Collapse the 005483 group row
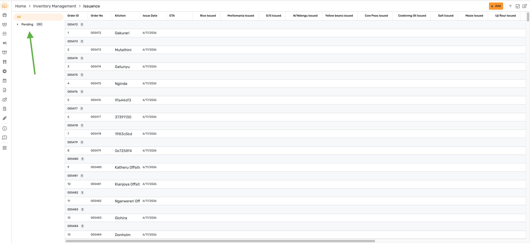 (x=295, y=210)
